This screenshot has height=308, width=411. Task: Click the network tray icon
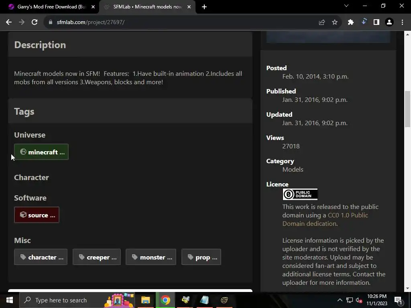click(350, 300)
